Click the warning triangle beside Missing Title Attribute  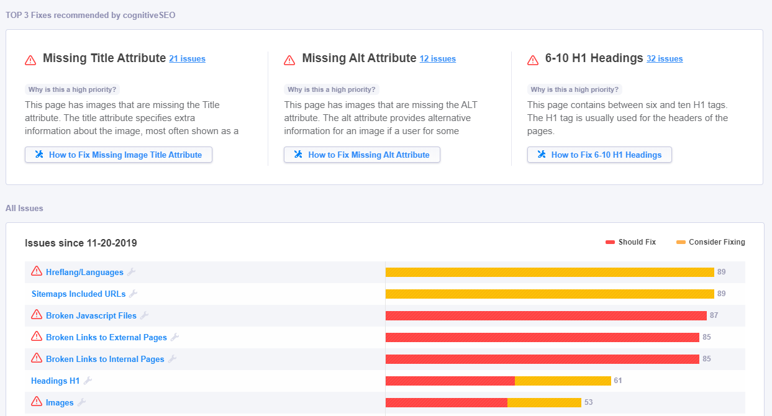click(30, 60)
